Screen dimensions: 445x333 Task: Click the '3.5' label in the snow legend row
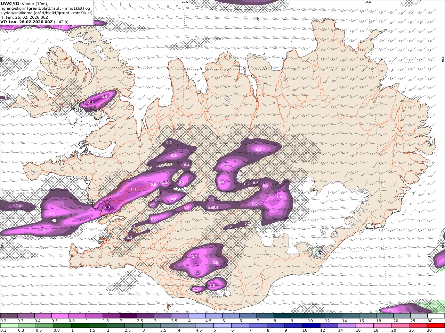(x=174, y=321)
